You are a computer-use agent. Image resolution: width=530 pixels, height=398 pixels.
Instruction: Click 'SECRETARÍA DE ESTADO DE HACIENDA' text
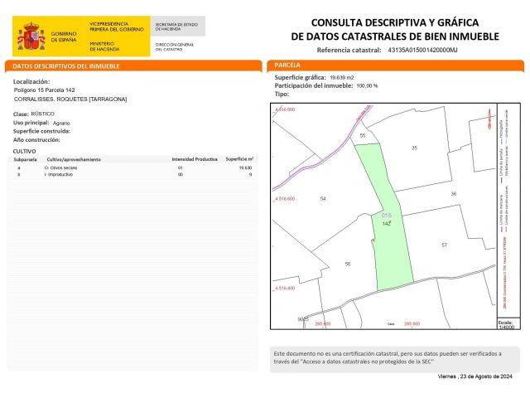(x=176, y=27)
